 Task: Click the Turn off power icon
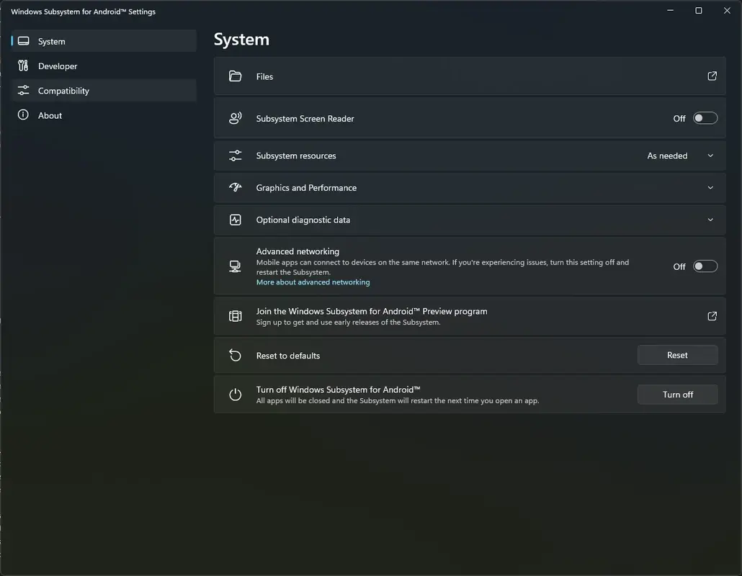(x=235, y=394)
